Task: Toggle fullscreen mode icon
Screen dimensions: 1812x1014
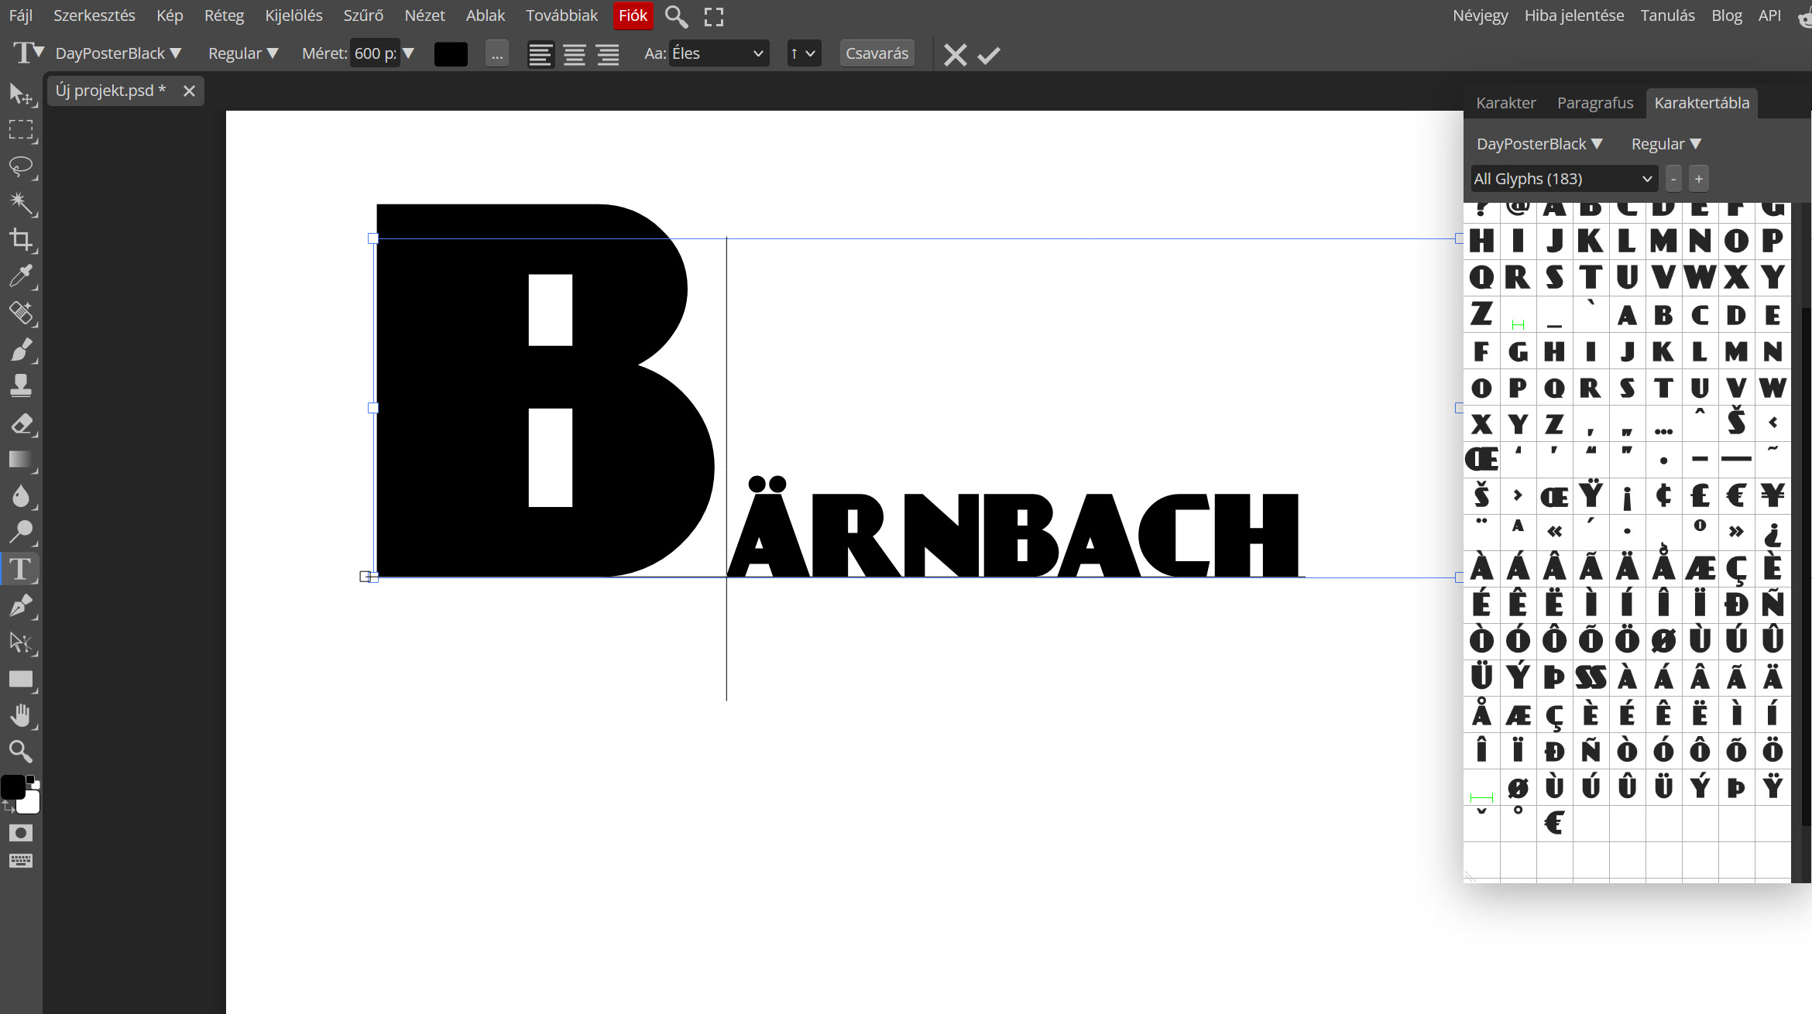Action: (714, 16)
